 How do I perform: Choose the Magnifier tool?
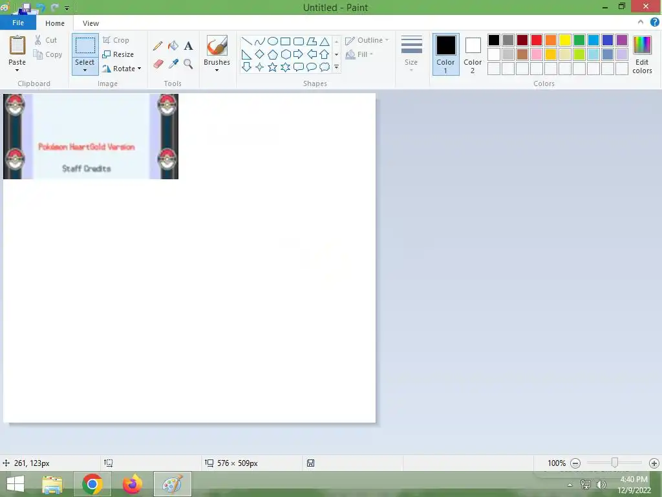click(188, 64)
